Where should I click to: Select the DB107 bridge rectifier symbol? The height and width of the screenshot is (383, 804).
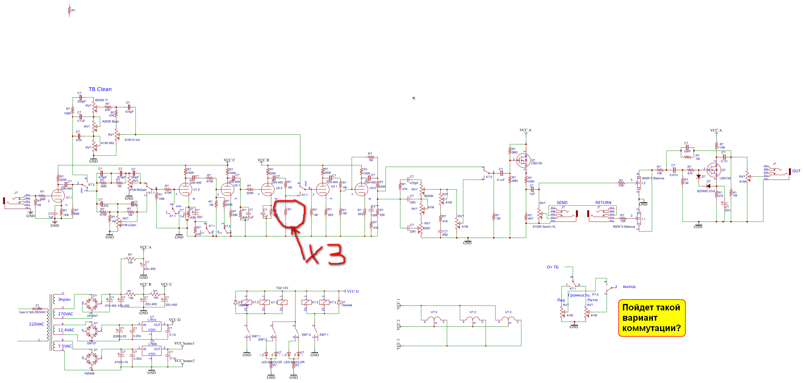[92, 331]
